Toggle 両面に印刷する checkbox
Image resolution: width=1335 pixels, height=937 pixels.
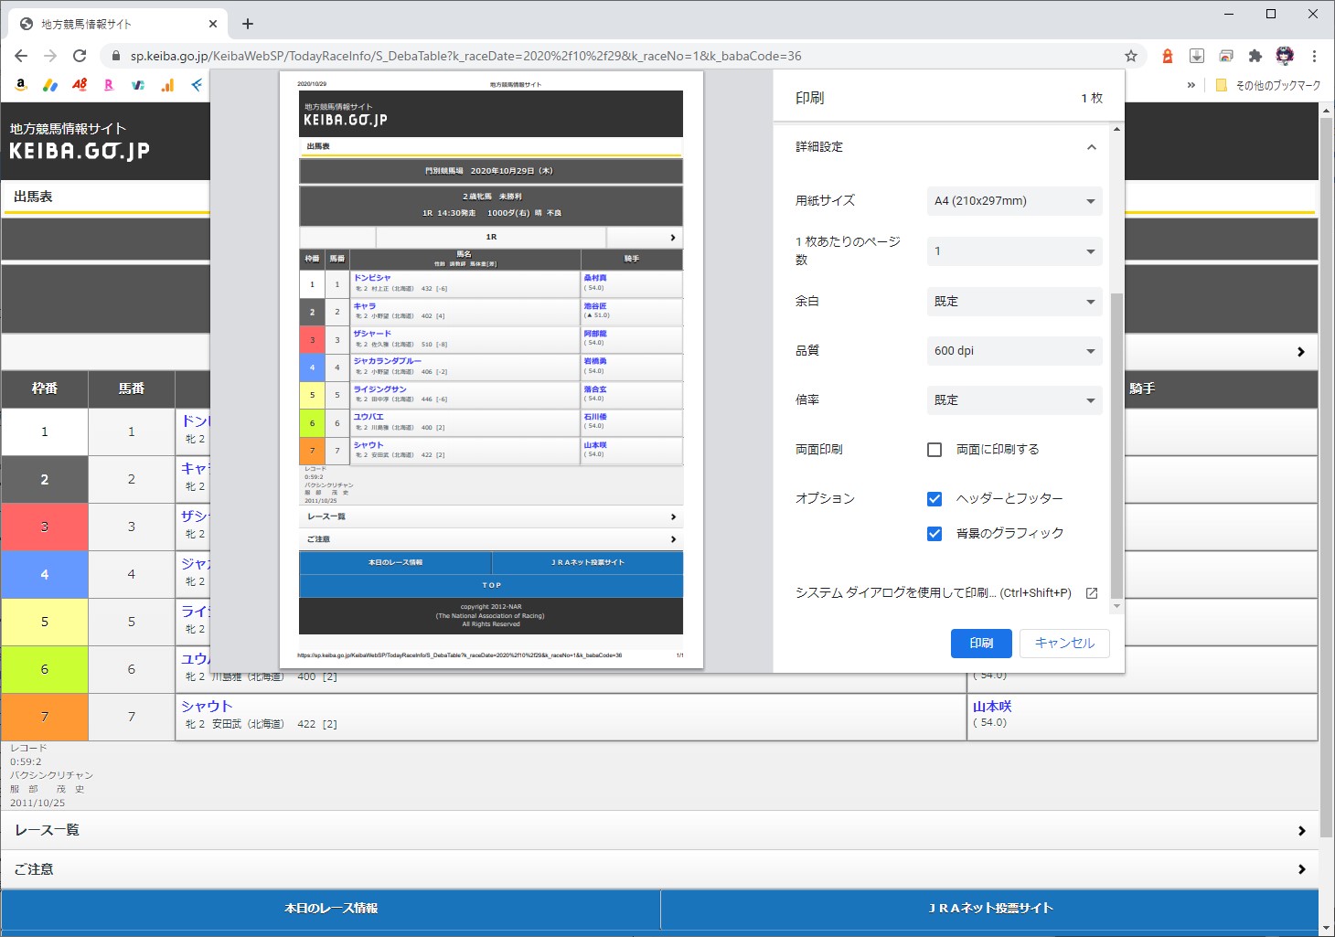(934, 450)
